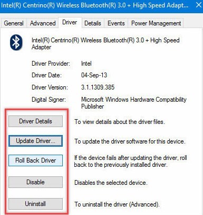Click the roll back driver description text
Screen dimensions: 203x215
tap(130, 161)
